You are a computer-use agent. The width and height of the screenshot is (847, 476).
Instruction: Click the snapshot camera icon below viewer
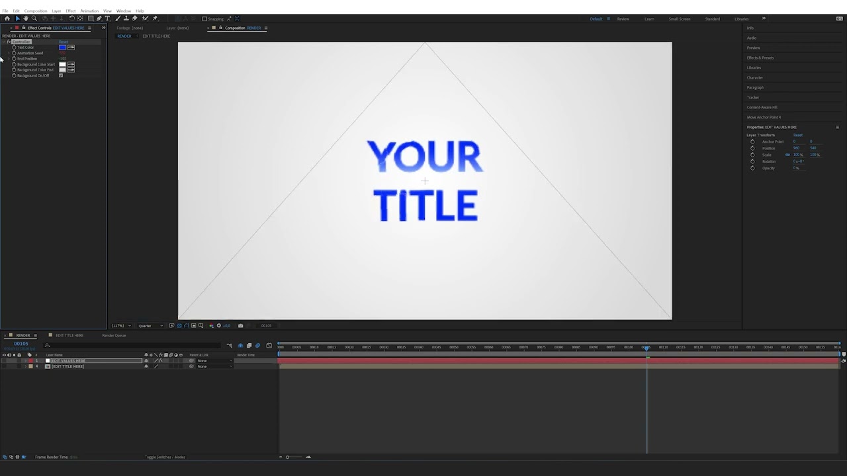click(x=240, y=325)
